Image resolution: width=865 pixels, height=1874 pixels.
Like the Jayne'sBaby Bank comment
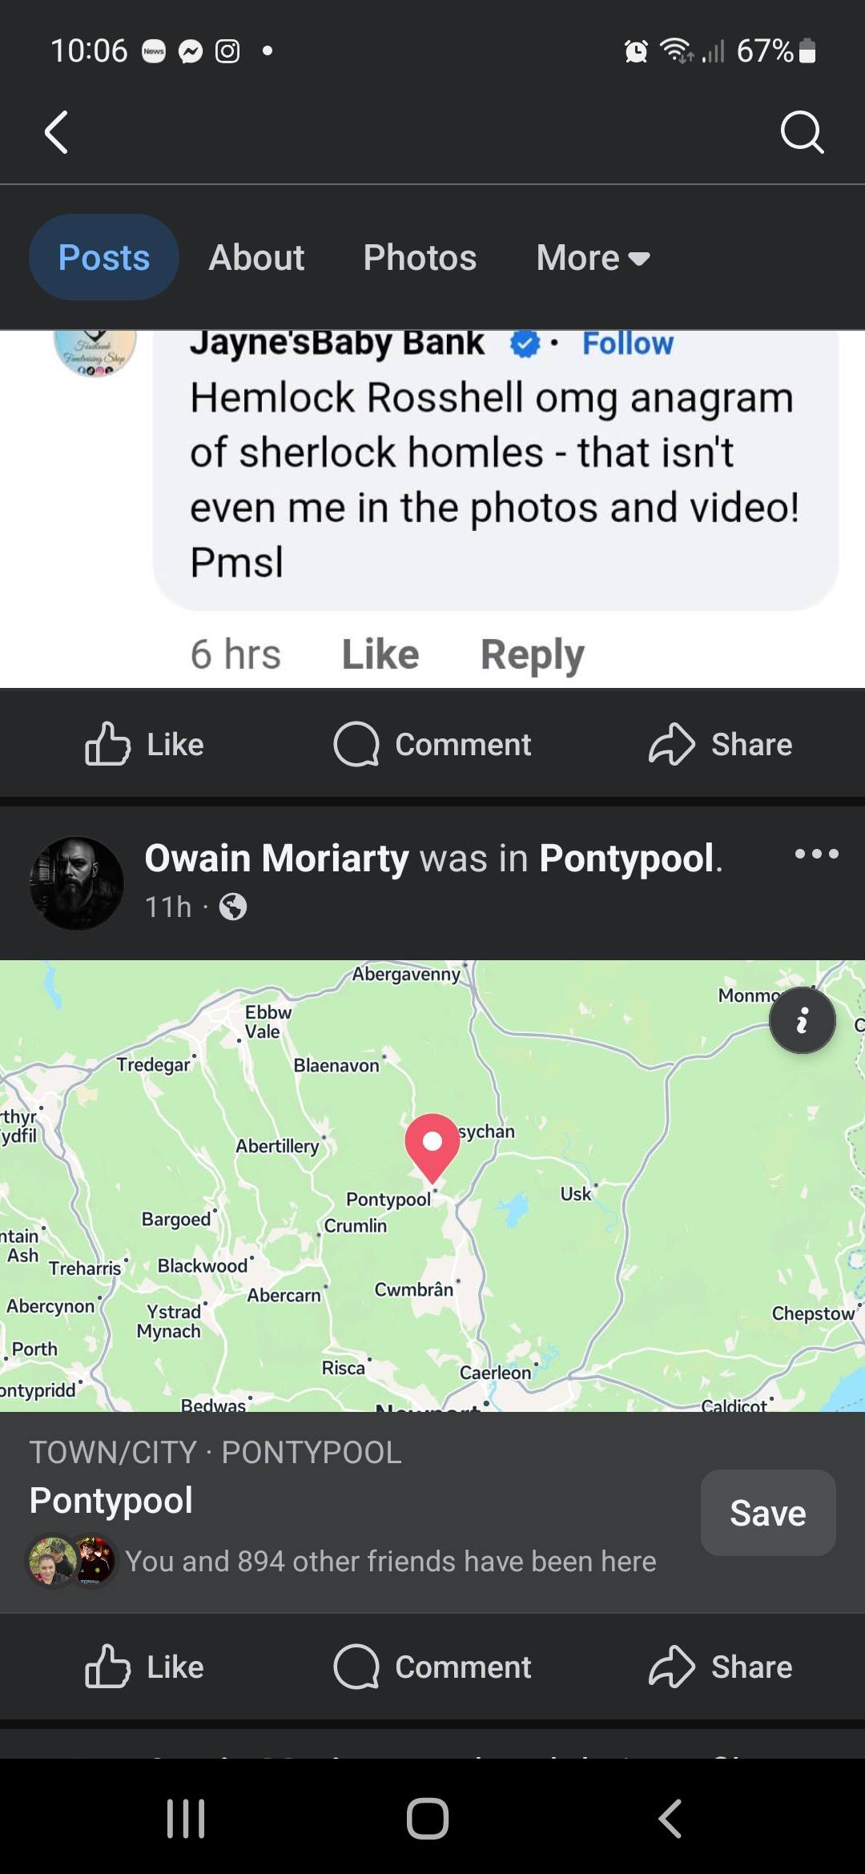380,653
